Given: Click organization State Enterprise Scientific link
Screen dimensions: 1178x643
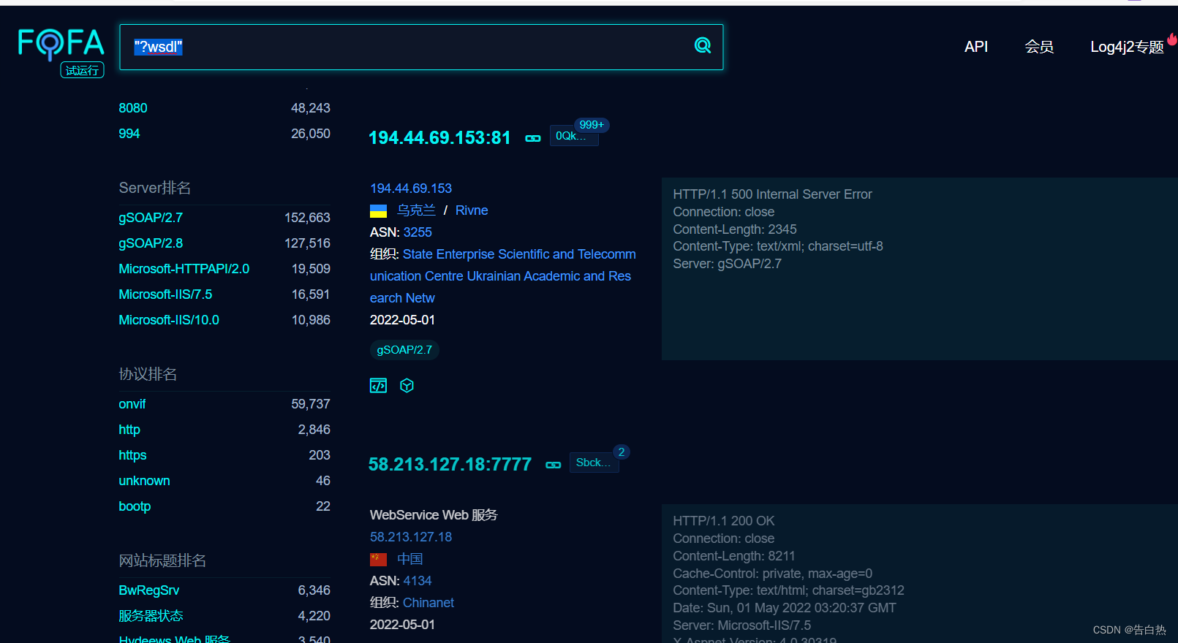Looking at the screenshot, I should click(x=502, y=276).
